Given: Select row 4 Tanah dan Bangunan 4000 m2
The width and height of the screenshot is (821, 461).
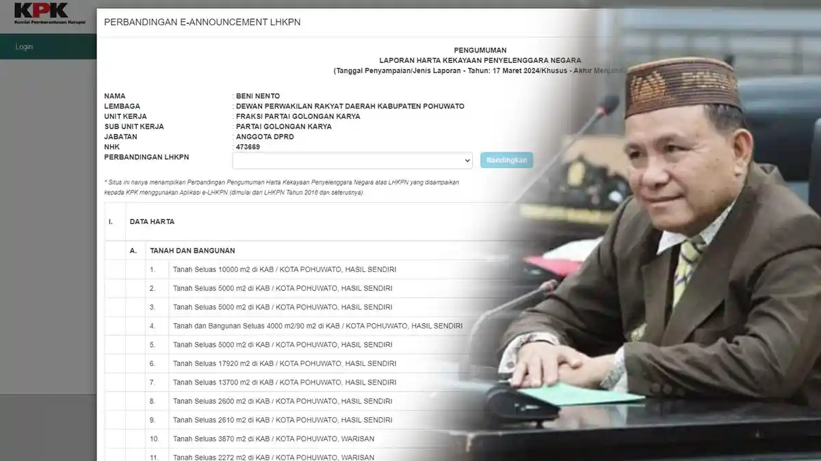Looking at the screenshot, I should (x=320, y=326).
